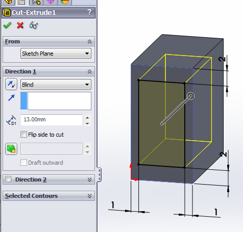The width and height of the screenshot is (243, 232).
Task: Select the top-right 2 dimension
Action: (x=222, y=59)
